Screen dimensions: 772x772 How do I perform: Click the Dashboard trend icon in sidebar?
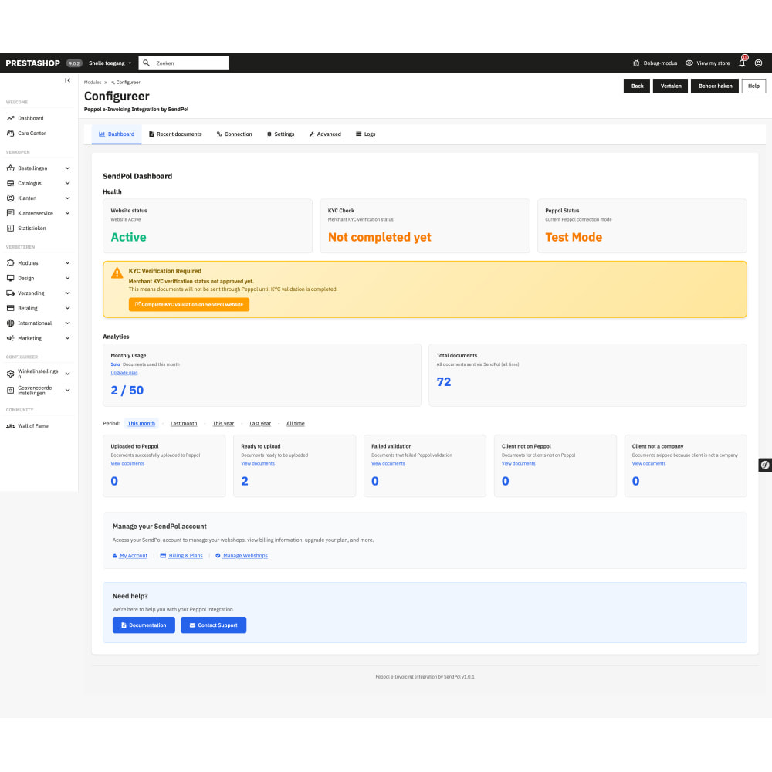tap(10, 118)
